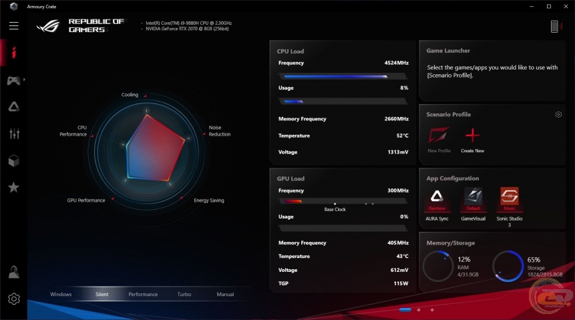Click the TGP value 115W
Viewport: 575px width, 320px height.
pos(401,283)
